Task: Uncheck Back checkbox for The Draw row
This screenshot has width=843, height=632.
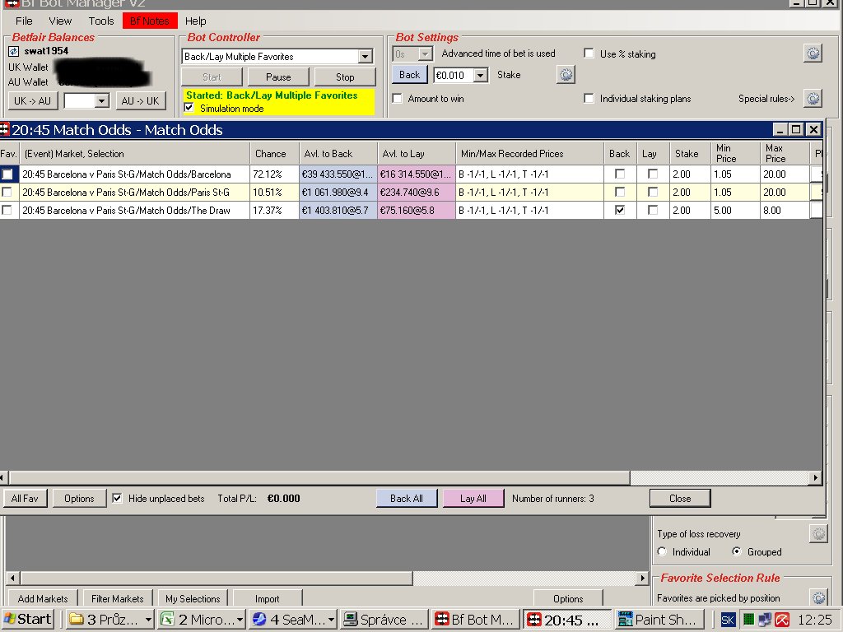Action: click(x=620, y=210)
